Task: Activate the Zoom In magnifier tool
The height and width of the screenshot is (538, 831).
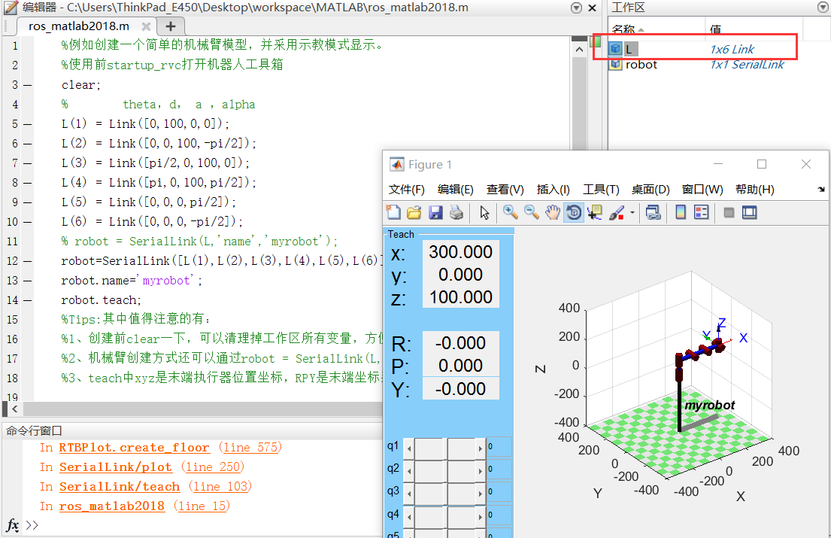Action: coord(511,212)
